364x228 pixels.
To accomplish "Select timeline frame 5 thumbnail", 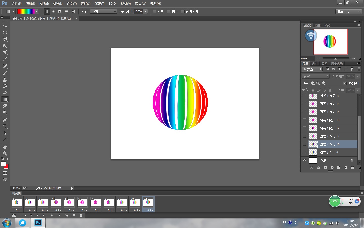I will pyautogui.click(x=69, y=202).
